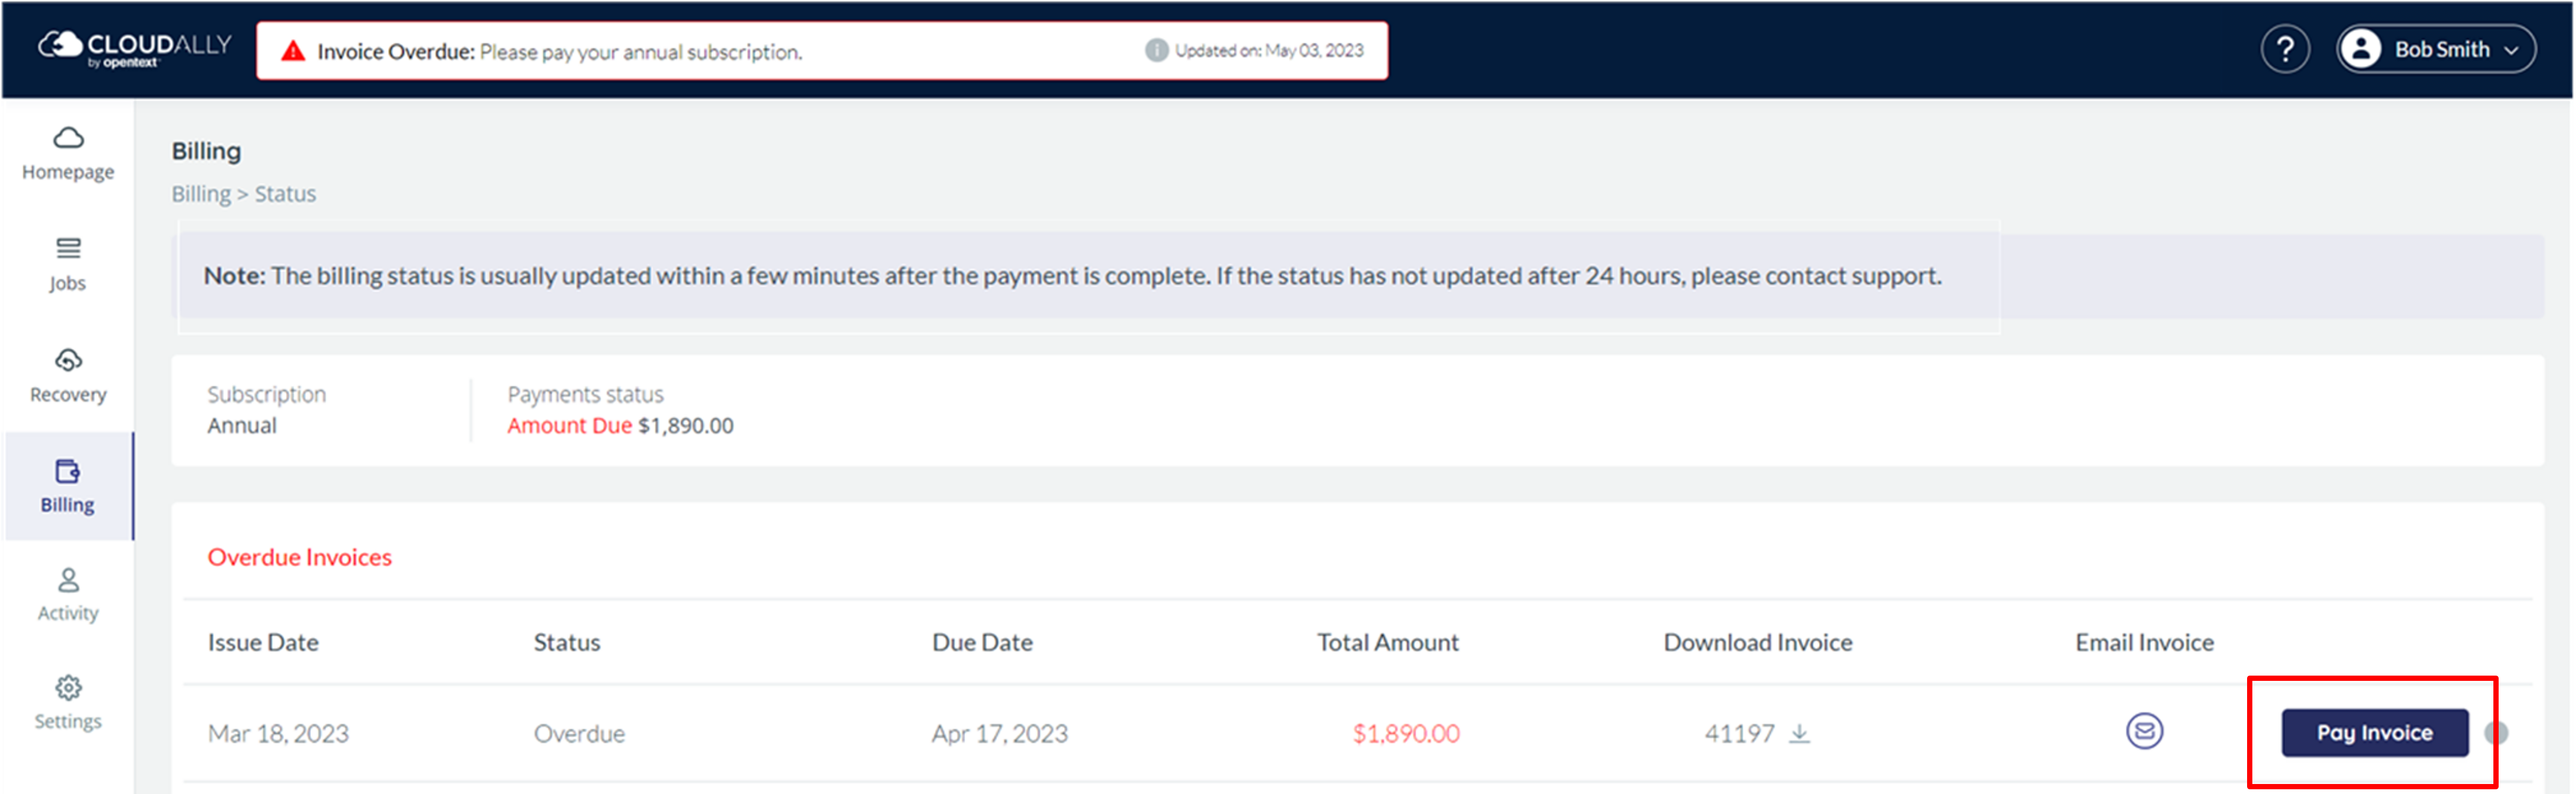Click the Due Date column header
The width and height of the screenshot is (2576, 794).
982,642
